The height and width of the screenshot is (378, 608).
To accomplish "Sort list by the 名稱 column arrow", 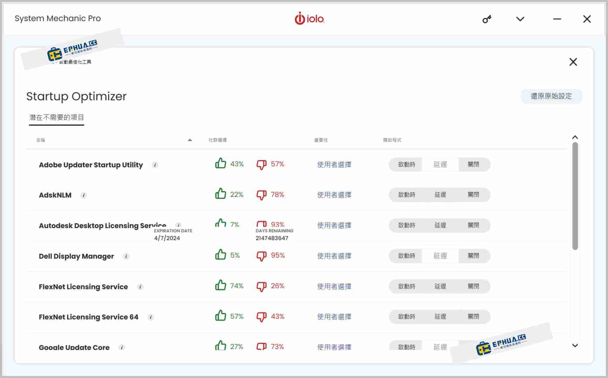I will (x=190, y=140).
